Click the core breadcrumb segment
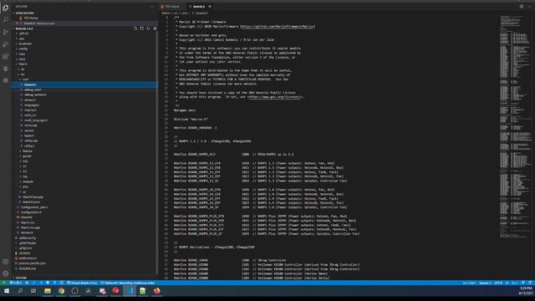This screenshot has width=535, height=301. click(185, 13)
